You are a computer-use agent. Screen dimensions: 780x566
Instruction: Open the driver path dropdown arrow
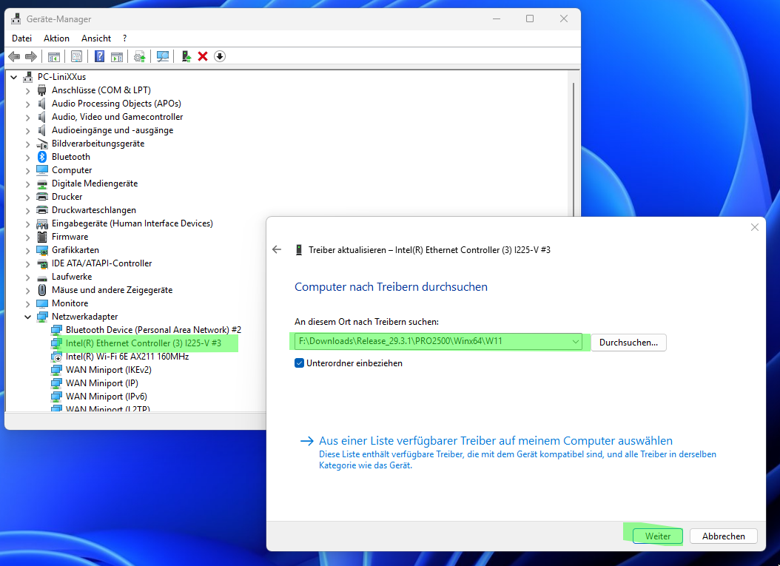pos(576,342)
